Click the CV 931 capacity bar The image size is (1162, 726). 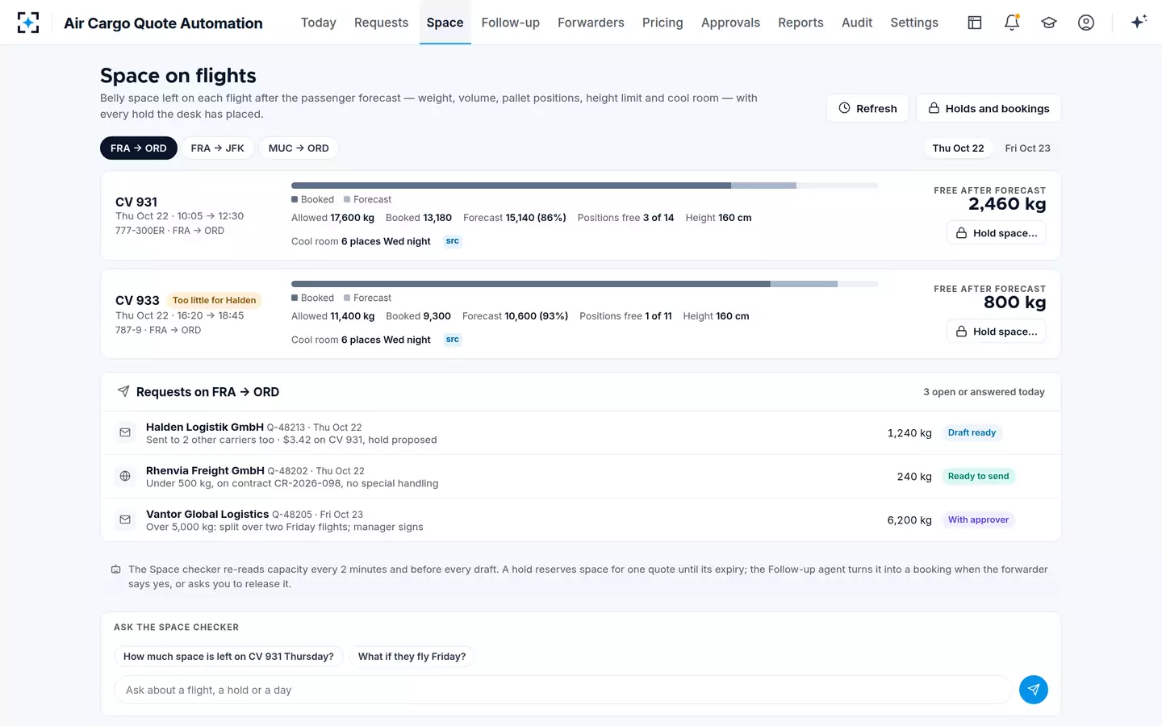[584, 186]
